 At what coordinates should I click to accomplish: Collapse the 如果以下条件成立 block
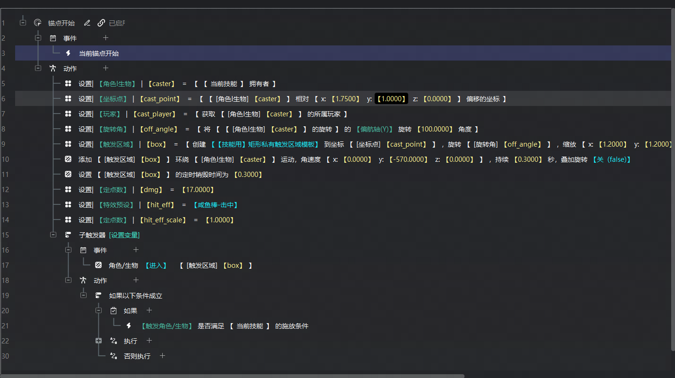[84, 295]
